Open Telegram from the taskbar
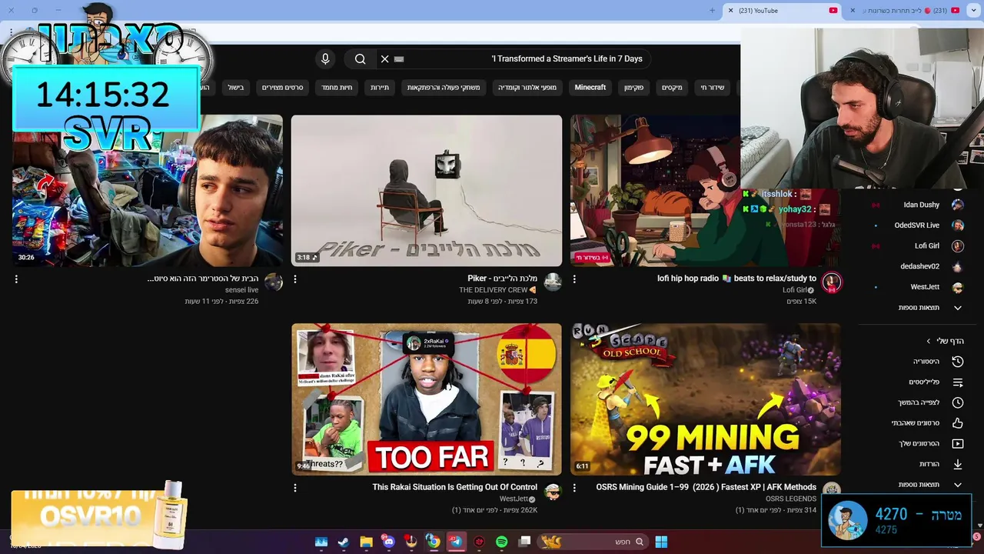 pyautogui.click(x=456, y=542)
